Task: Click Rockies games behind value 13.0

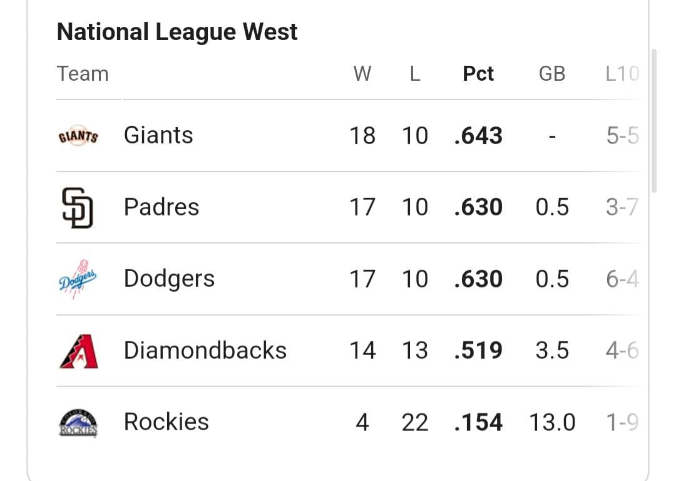Action: 552,422
